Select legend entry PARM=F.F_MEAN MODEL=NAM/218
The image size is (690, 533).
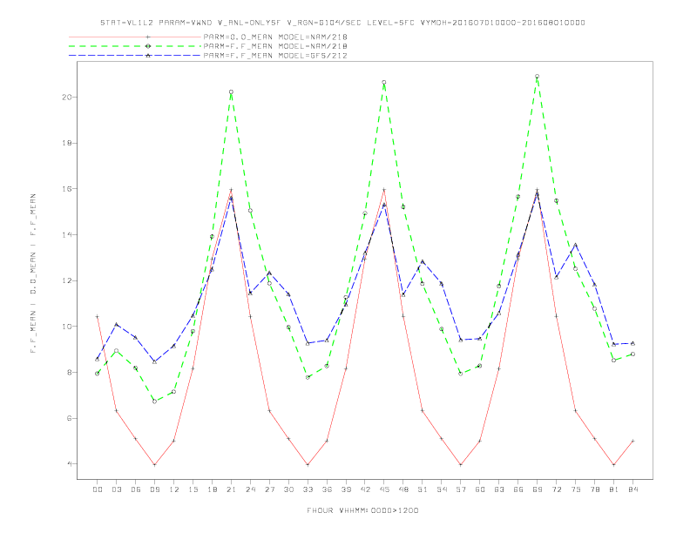point(275,46)
